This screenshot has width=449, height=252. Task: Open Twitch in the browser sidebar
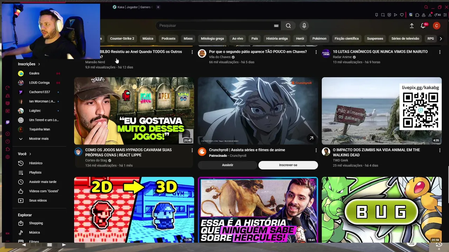pyautogui.click(x=8, y=122)
